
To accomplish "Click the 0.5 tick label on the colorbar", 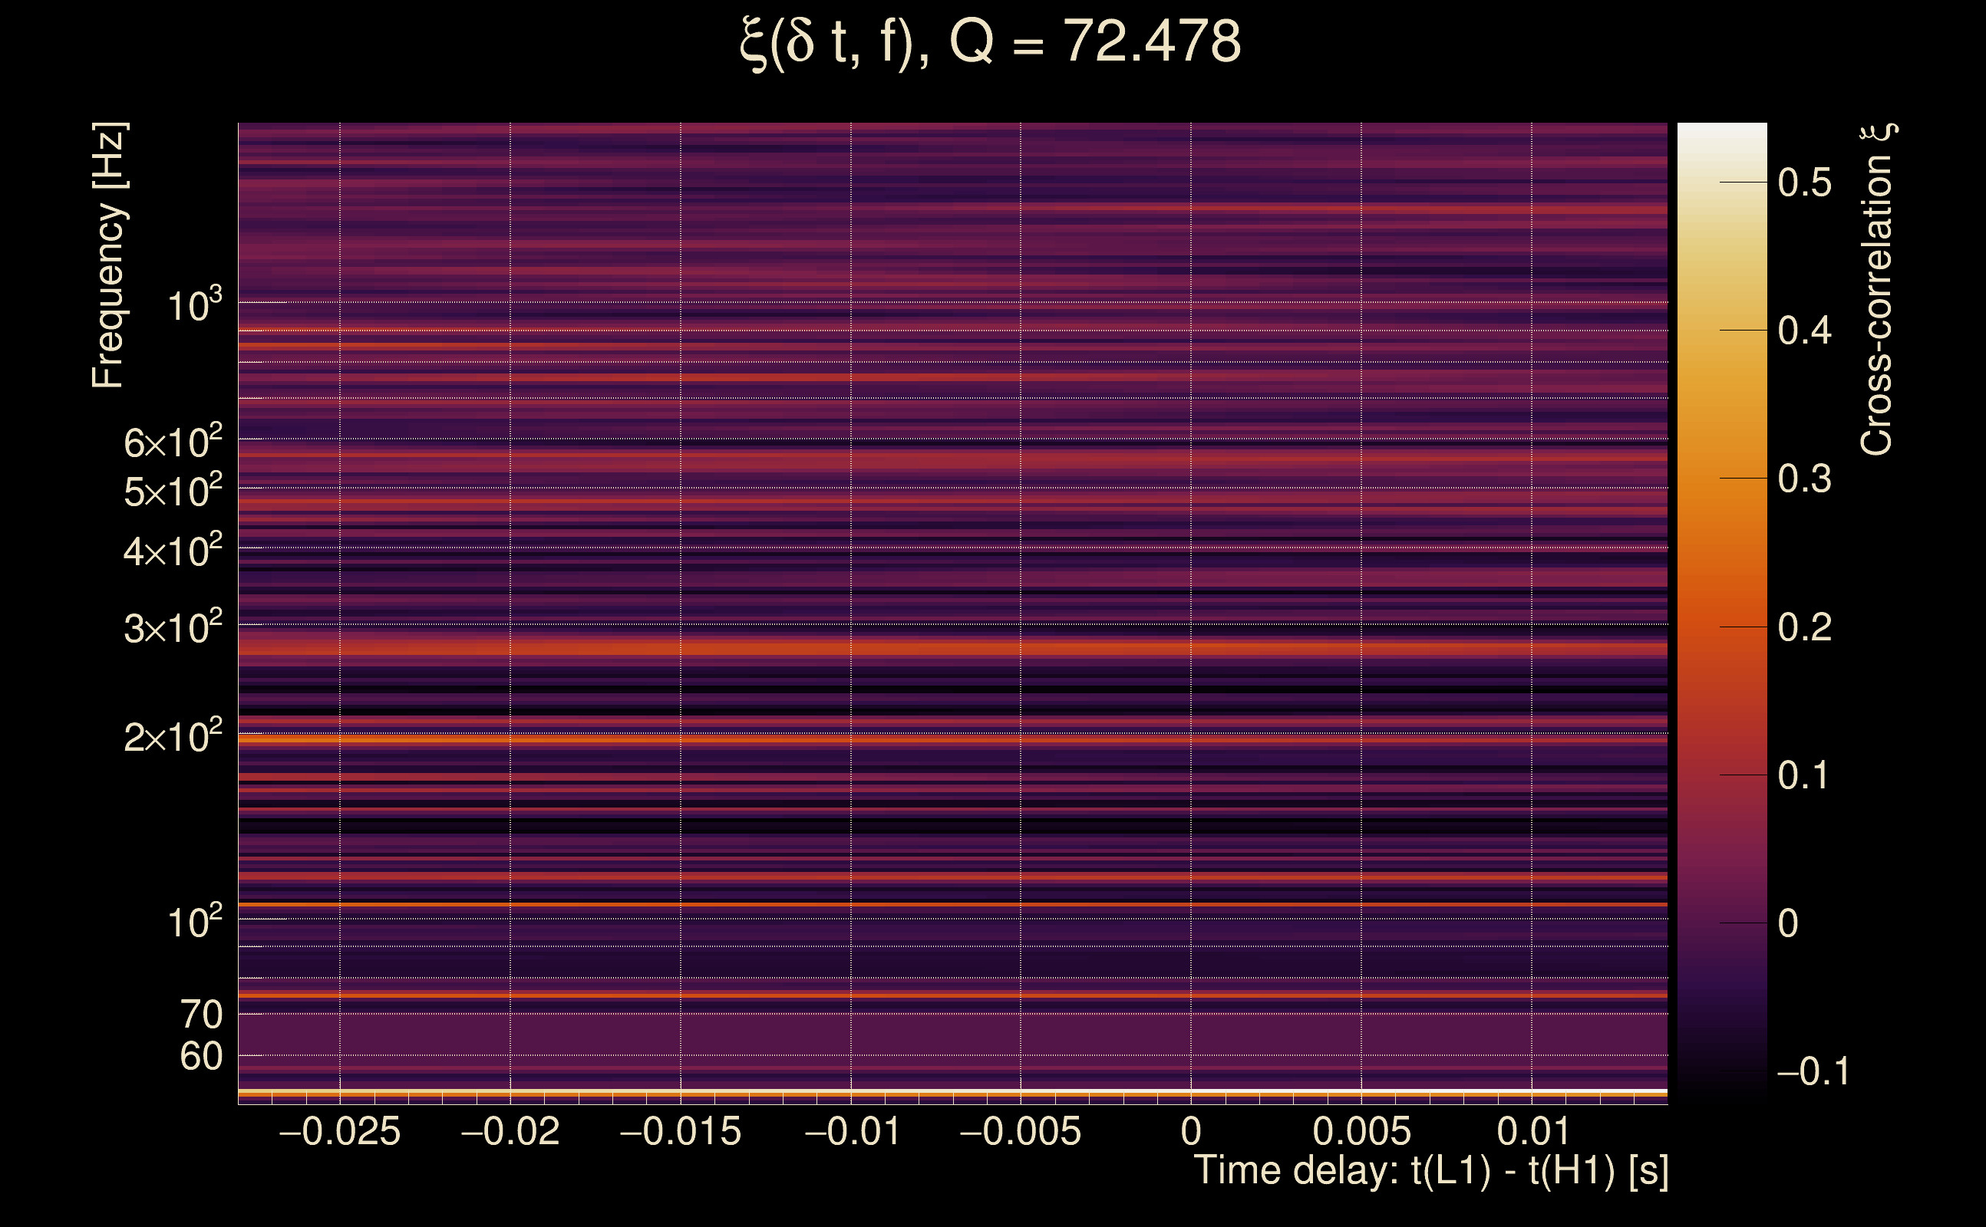I will [1804, 183].
